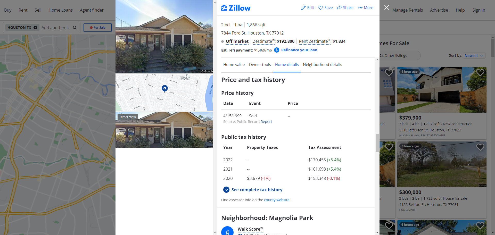Expand See complete tax history

pos(253,190)
